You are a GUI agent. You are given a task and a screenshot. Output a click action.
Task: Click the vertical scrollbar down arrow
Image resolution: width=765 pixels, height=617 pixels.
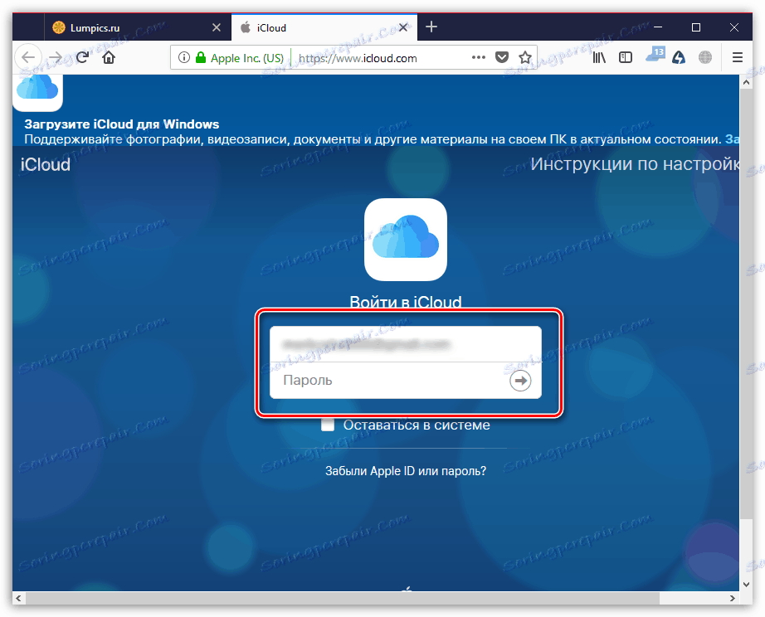point(746,584)
